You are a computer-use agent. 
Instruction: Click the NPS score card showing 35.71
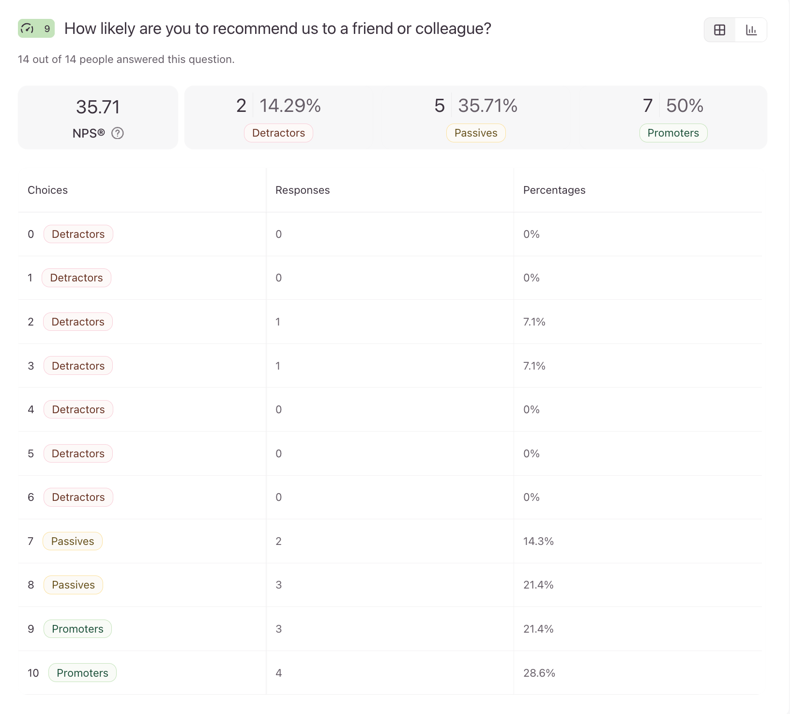tap(98, 117)
